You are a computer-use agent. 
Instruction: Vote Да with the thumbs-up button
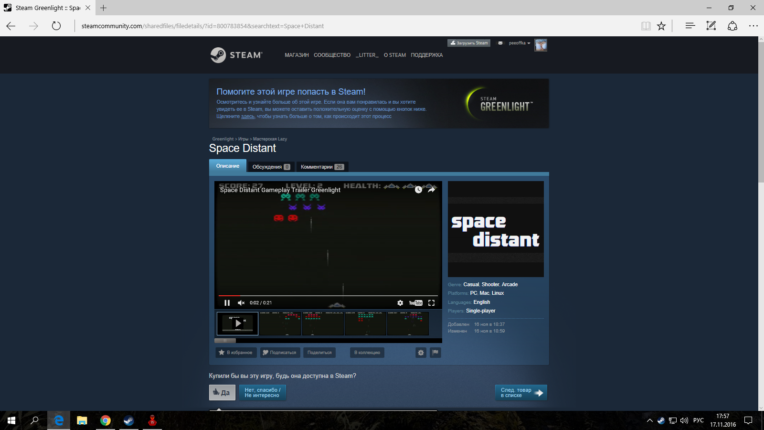coord(222,393)
